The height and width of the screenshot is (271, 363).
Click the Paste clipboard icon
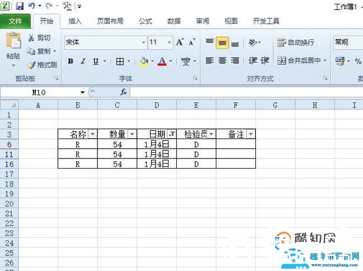(x=13, y=41)
